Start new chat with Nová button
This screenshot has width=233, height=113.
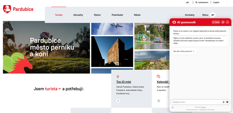point(216,22)
